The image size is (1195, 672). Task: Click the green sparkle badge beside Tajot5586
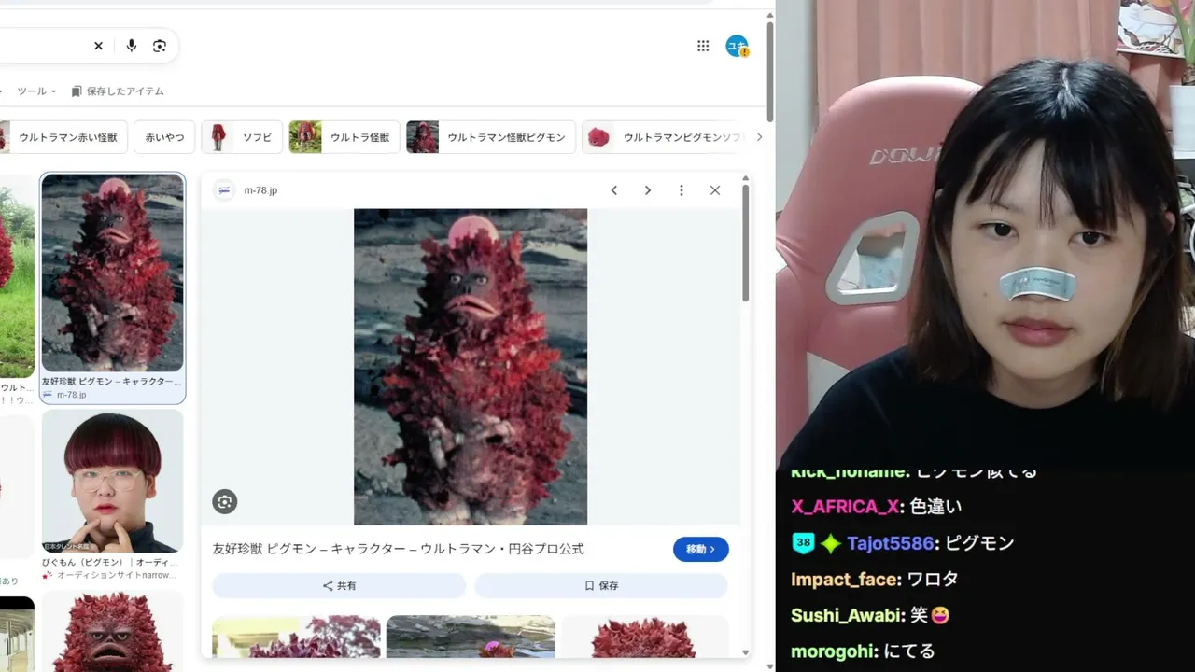point(831,543)
